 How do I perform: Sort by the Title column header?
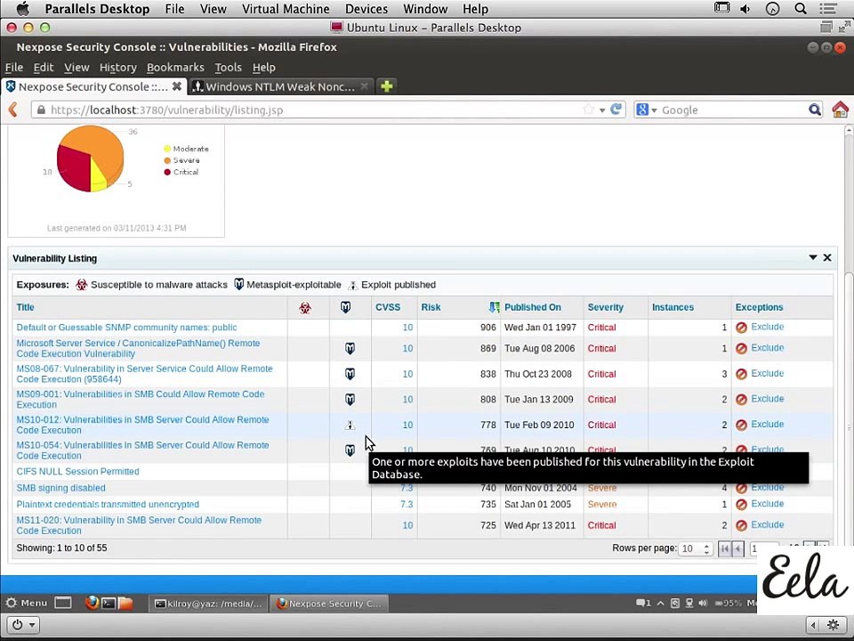(x=25, y=307)
